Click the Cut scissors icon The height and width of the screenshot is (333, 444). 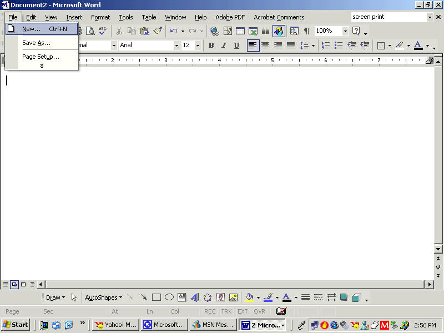119,31
